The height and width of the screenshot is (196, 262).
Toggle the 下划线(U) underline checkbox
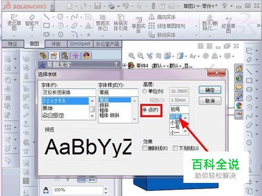pyautogui.click(x=175, y=148)
